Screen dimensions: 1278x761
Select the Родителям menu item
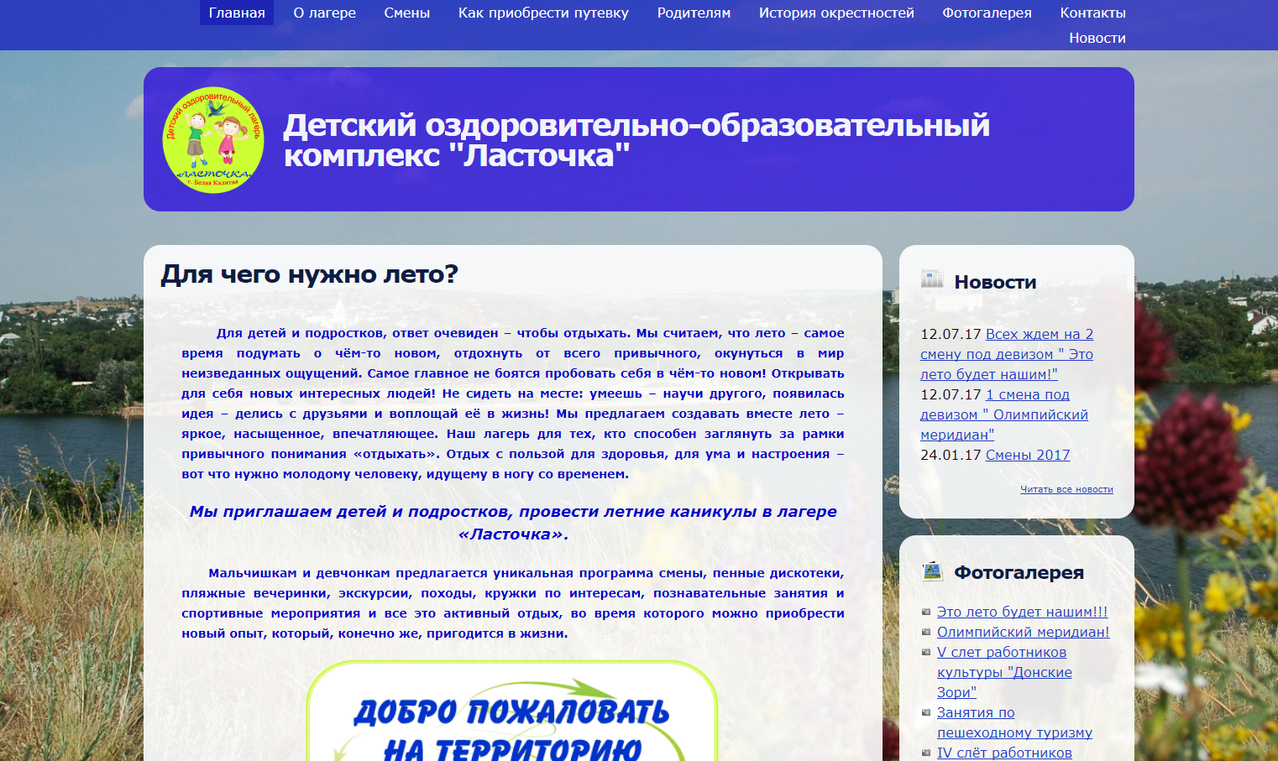click(694, 13)
